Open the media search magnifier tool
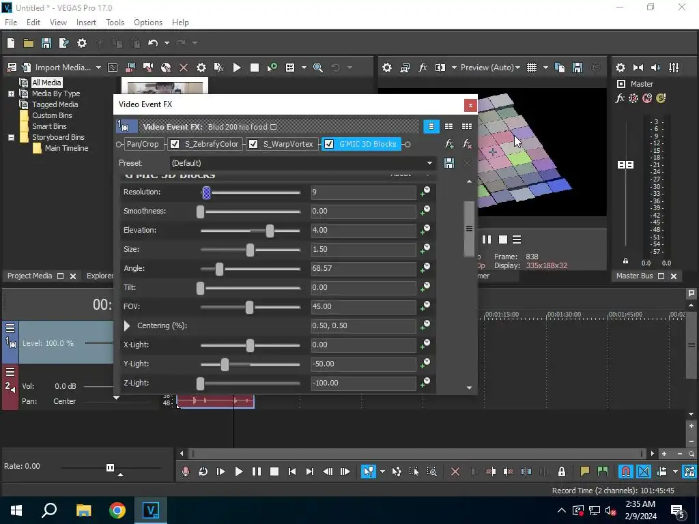Screen dimensions: 699x524 coord(318,68)
